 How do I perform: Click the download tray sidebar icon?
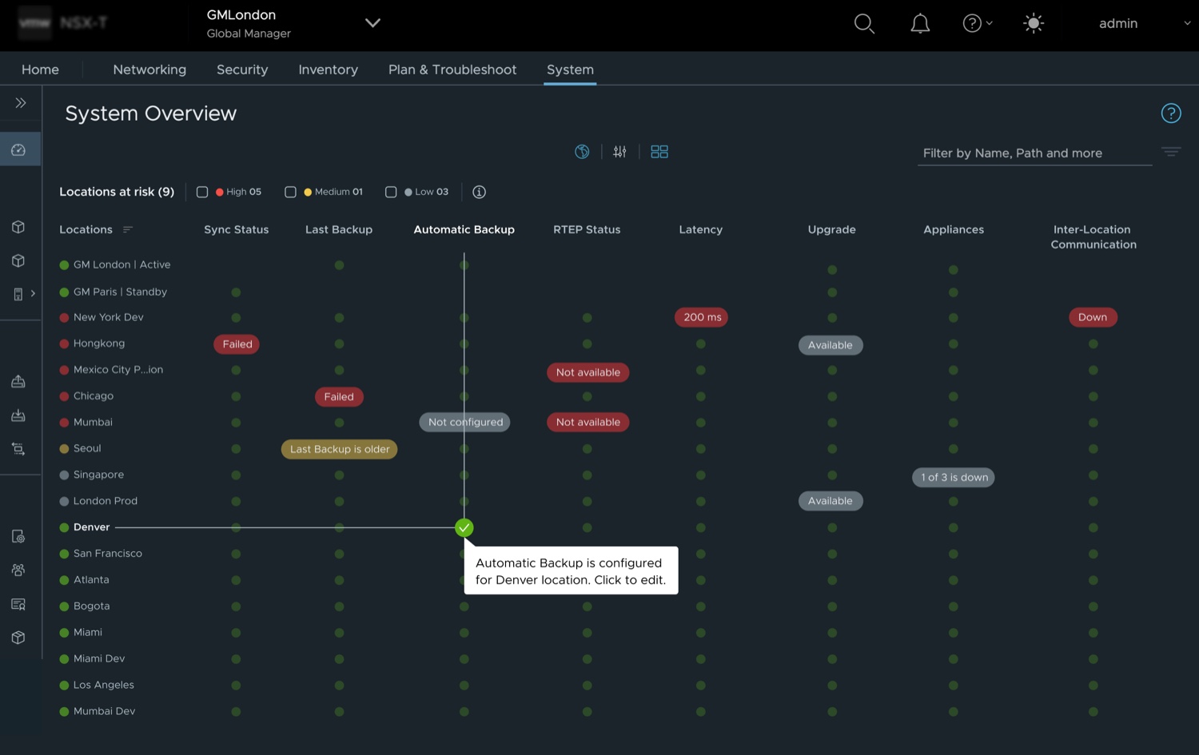point(18,415)
